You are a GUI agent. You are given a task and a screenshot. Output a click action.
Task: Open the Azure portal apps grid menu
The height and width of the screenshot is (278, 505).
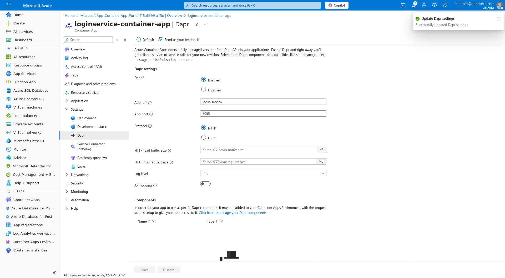coord(9,5)
